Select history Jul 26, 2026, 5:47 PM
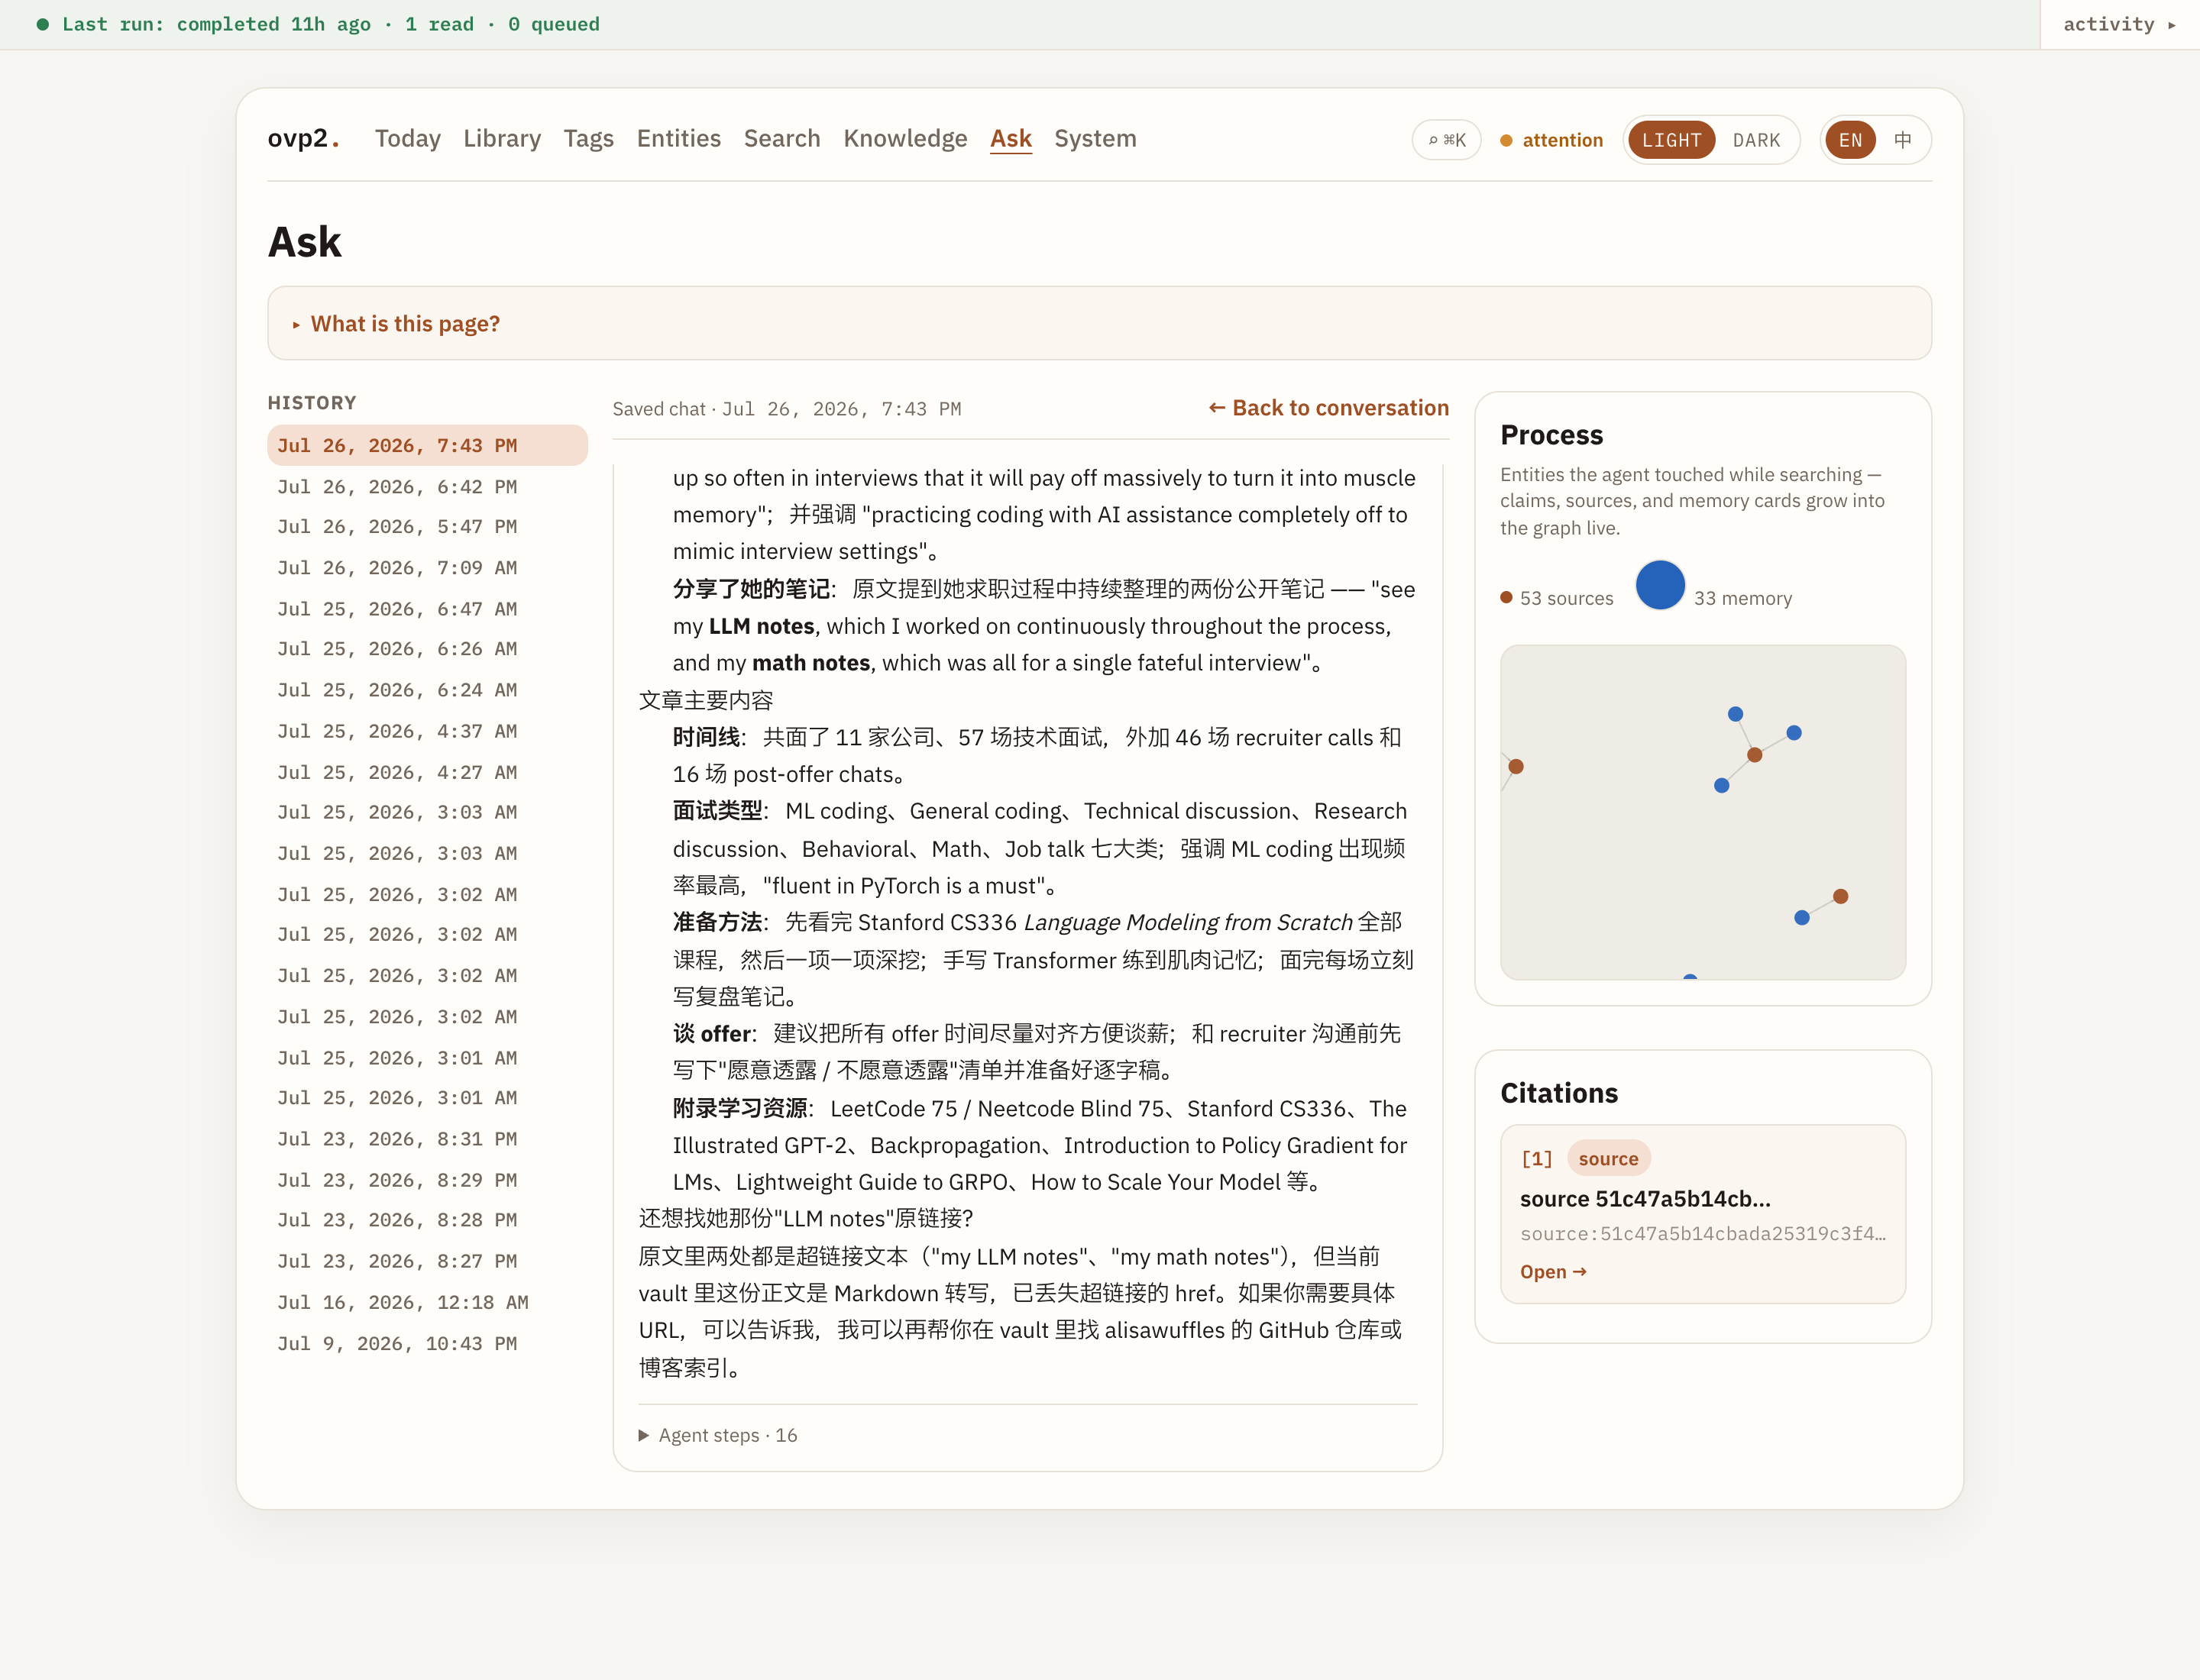 coord(427,526)
